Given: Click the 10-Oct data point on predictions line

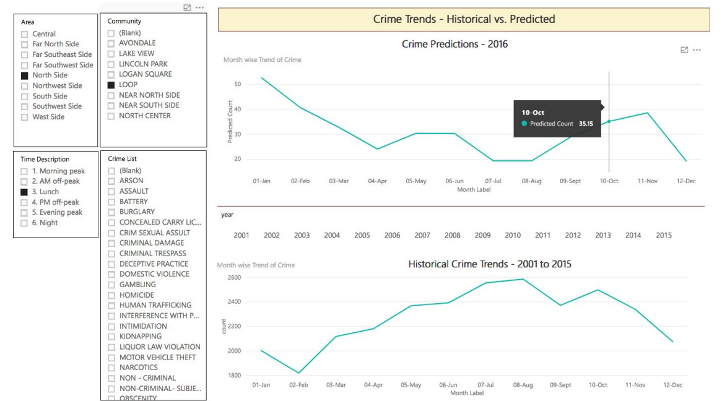Looking at the screenshot, I should pos(609,121).
